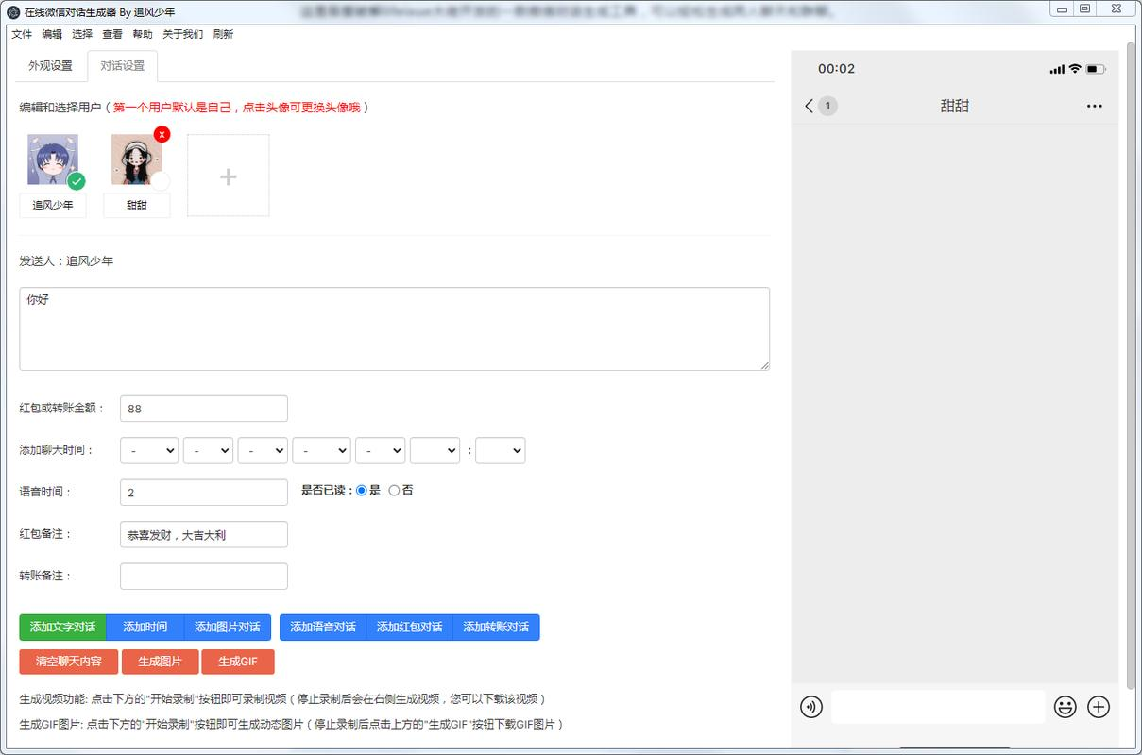
Task: Click the plus icon in phone chat bar
Action: pyautogui.click(x=1098, y=707)
